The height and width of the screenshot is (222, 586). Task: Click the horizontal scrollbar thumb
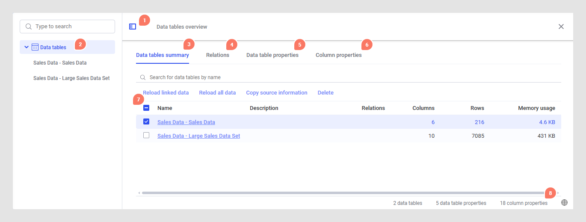[342, 193]
